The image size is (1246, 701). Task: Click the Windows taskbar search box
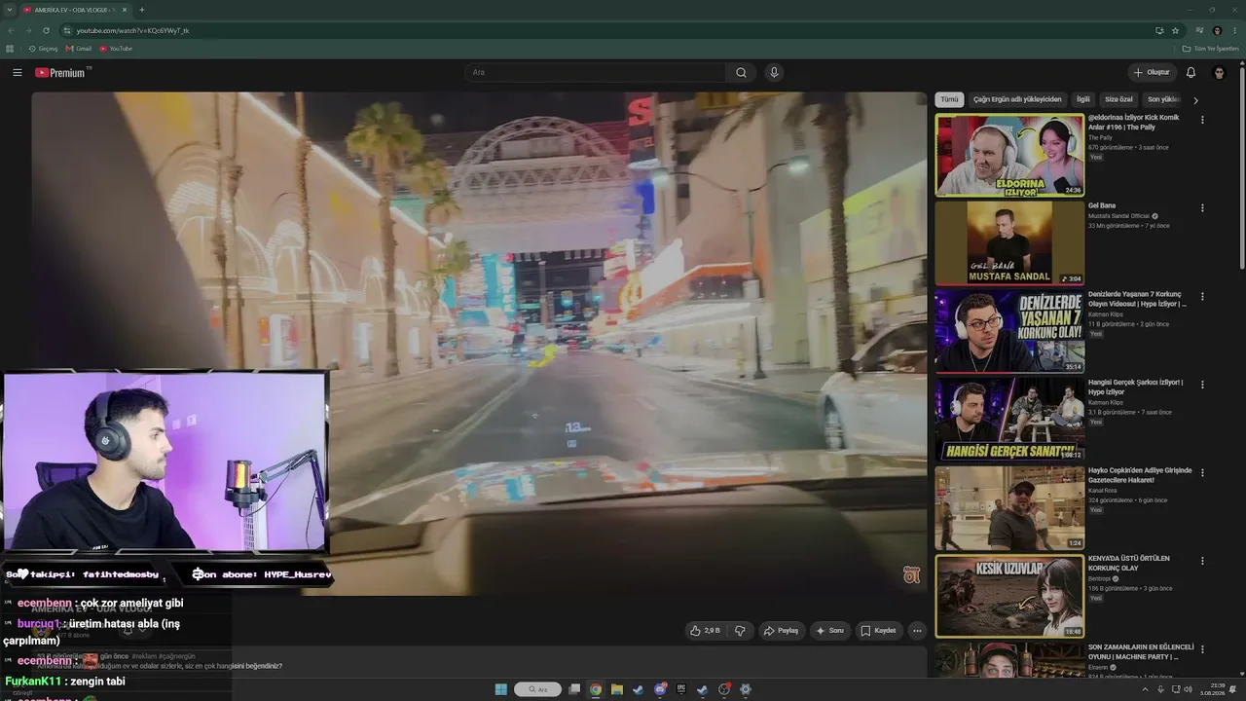[537, 689]
